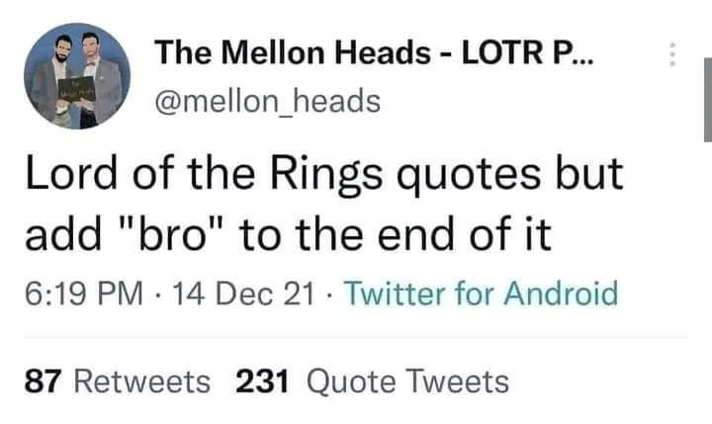Click the word "Rings" in the tweet text

tap(326, 175)
